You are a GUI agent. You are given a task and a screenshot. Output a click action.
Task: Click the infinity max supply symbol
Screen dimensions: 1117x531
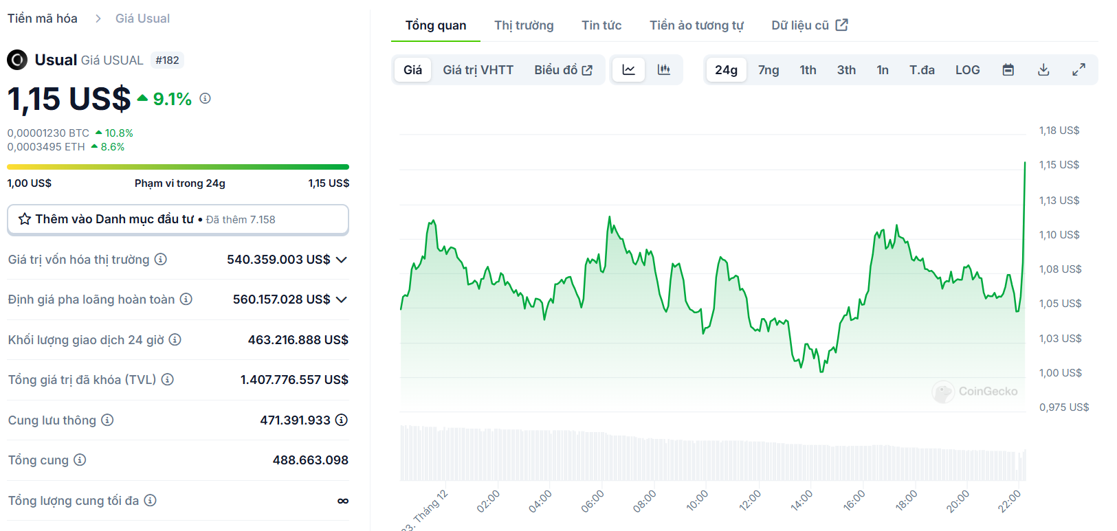click(x=343, y=501)
